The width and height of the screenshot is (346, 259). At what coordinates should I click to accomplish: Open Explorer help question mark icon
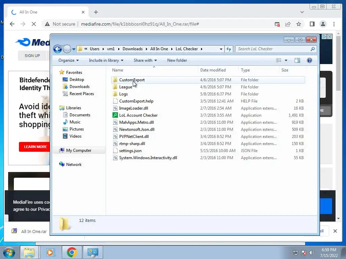tap(310, 60)
